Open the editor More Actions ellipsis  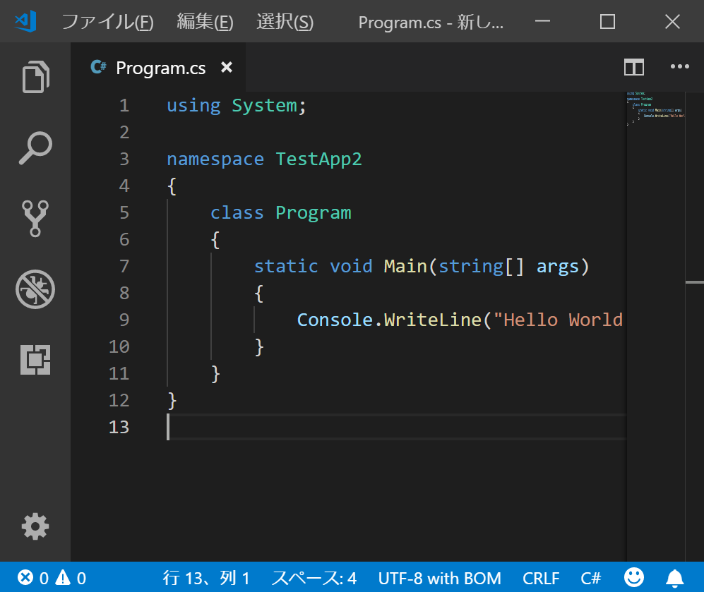pyautogui.click(x=679, y=67)
